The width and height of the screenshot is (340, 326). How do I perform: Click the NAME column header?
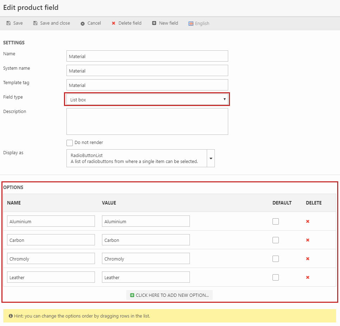tap(14, 203)
